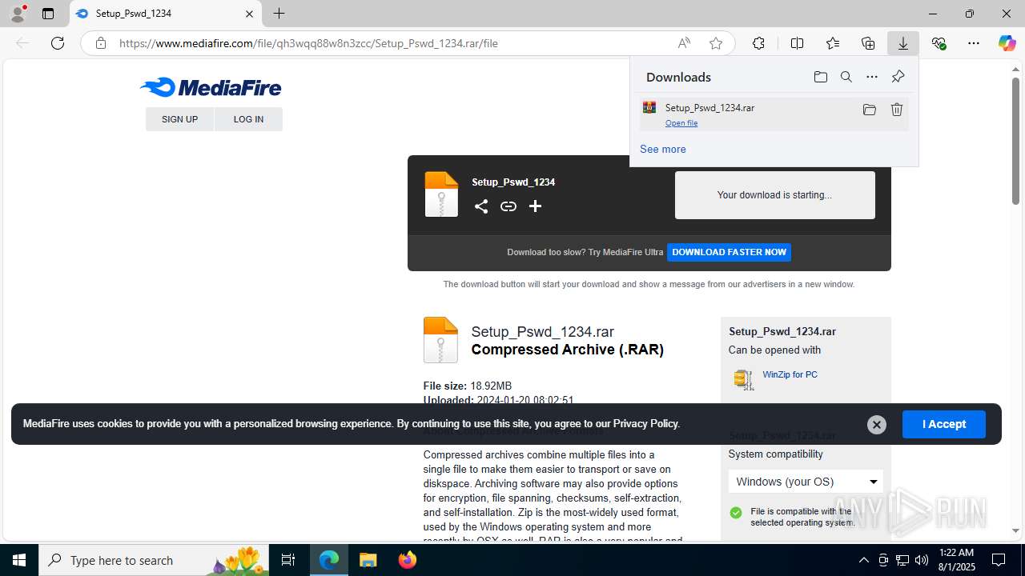Refresh the current page
Image resolution: width=1025 pixels, height=576 pixels.
[x=58, y=43]
